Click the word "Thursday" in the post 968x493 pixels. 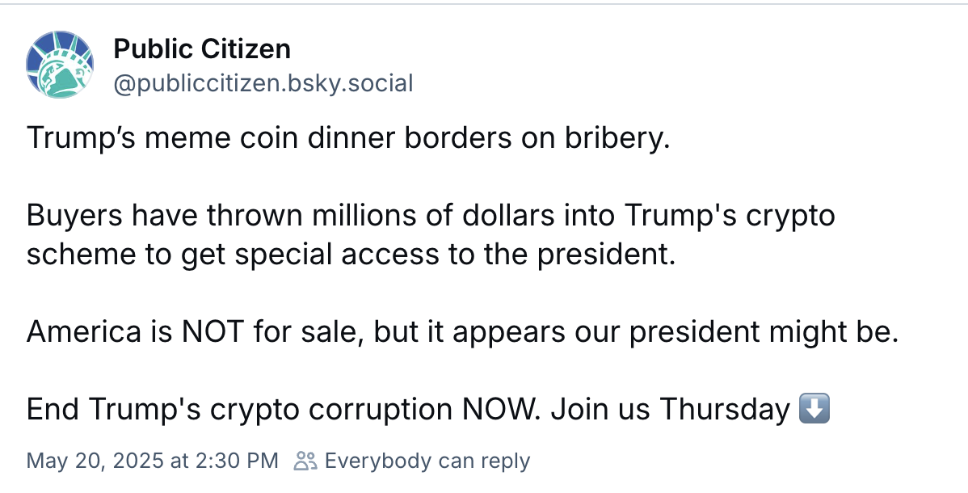725,410
